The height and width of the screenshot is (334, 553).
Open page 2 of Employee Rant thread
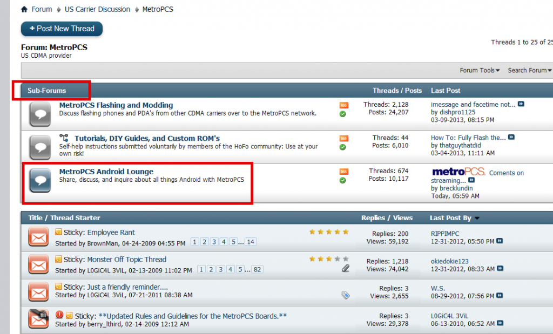(205, 242)
